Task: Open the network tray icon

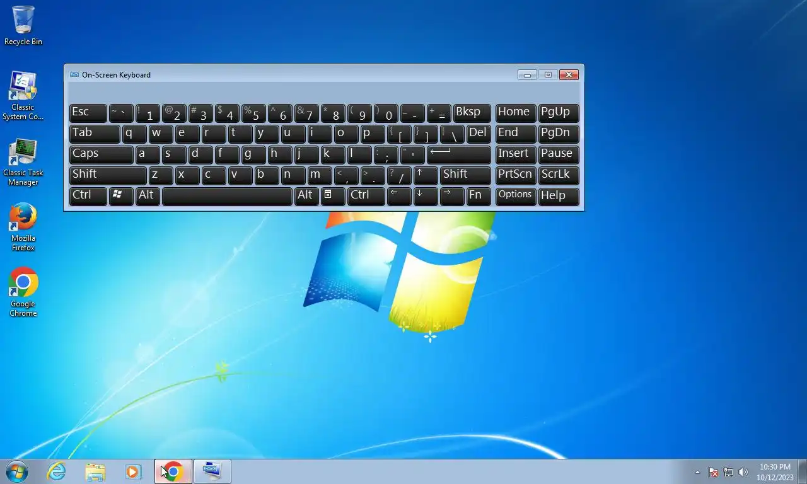Action: (x=728, y=472)
